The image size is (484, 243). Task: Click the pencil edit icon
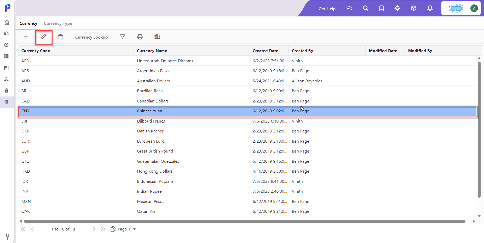click(43, 37)
